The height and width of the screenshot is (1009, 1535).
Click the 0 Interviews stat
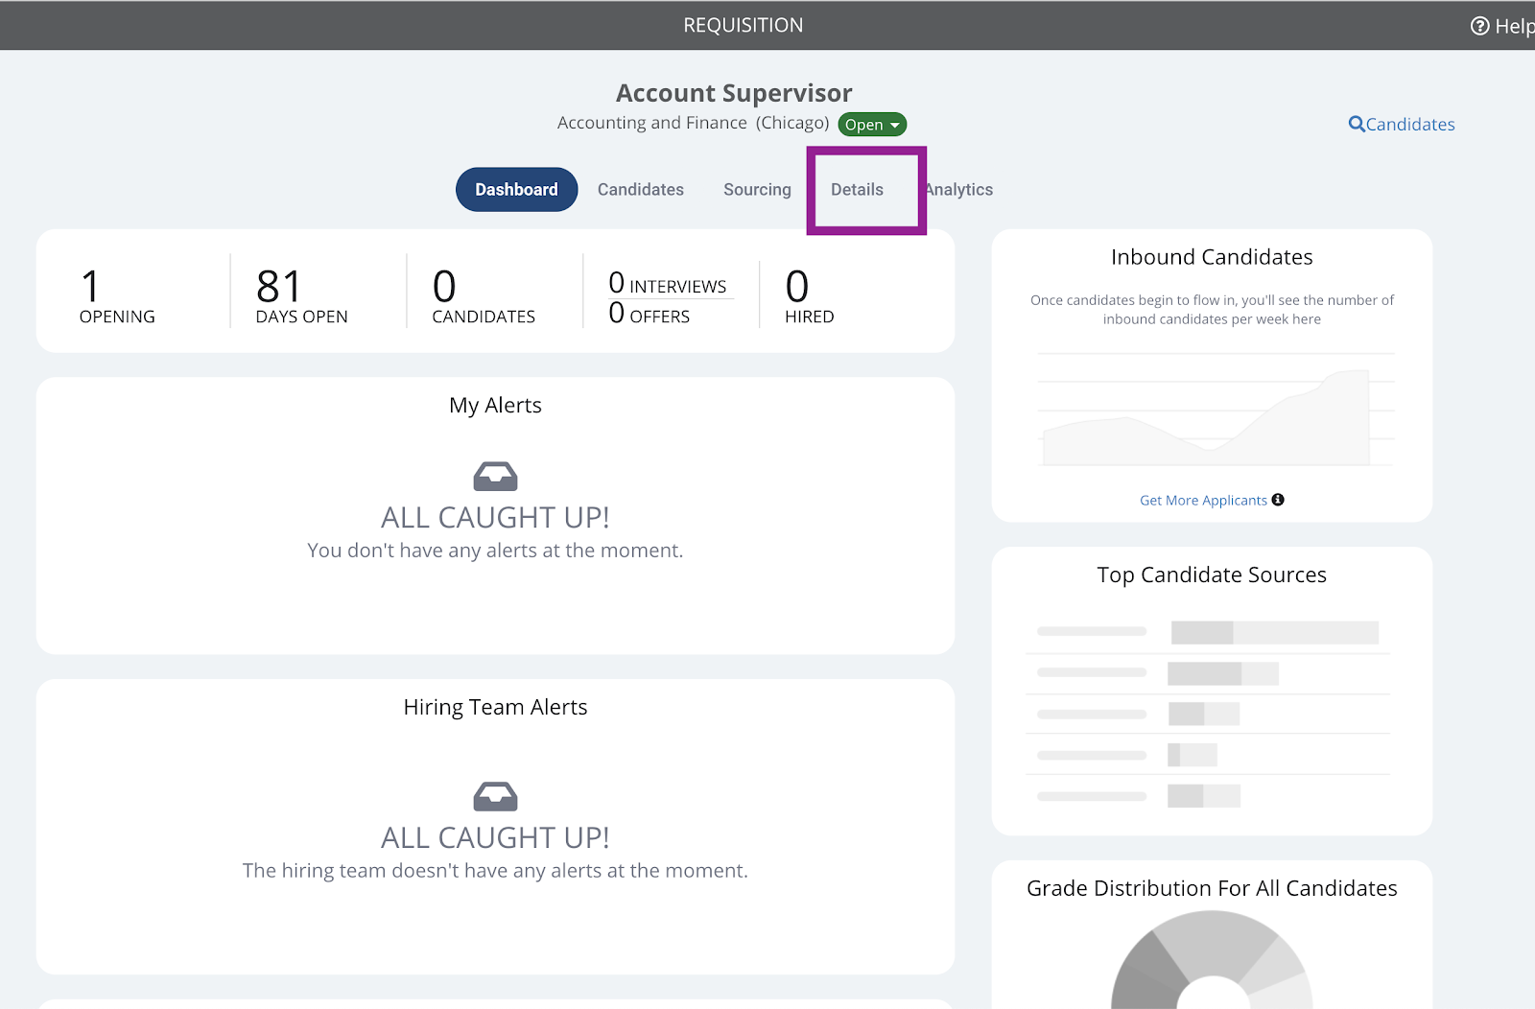click(x=668, y=284)
